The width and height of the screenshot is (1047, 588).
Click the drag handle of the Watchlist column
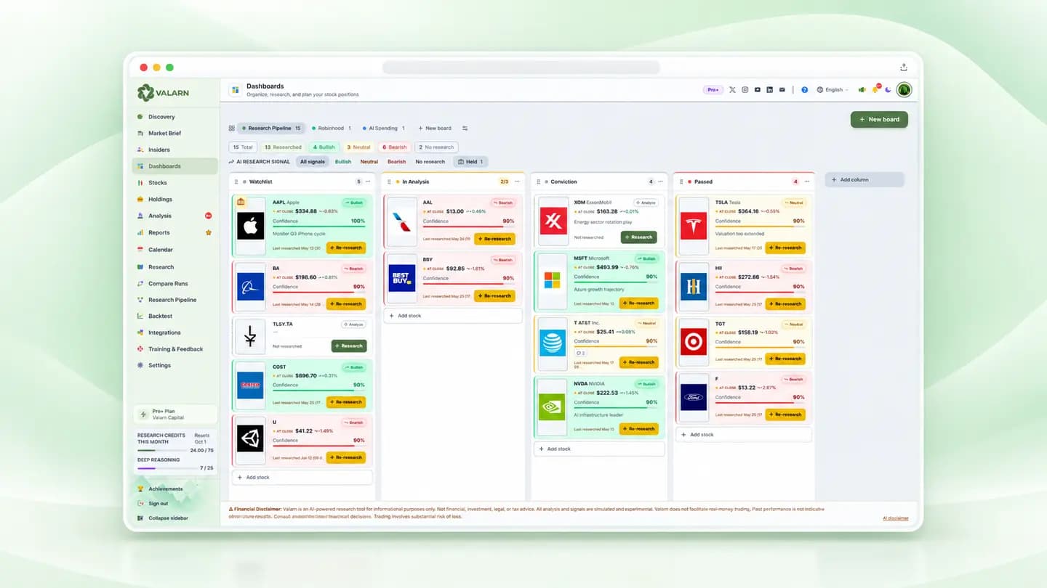pyautogui.click(x=236, y=181)
